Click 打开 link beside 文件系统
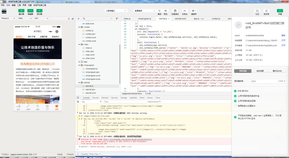This screenshot has width=289, height=158. tap(283, 45)
